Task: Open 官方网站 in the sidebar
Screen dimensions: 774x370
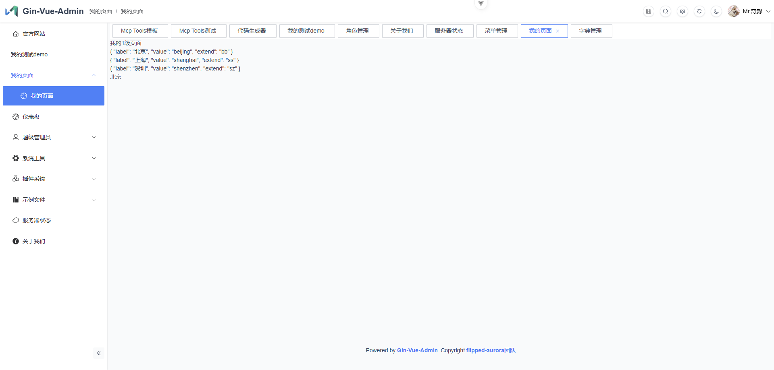Action: coord(54,34)
